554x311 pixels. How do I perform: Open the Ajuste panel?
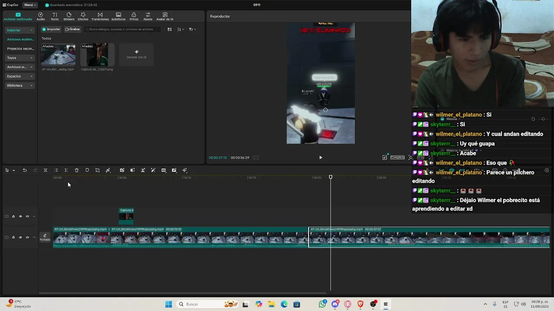148,16
